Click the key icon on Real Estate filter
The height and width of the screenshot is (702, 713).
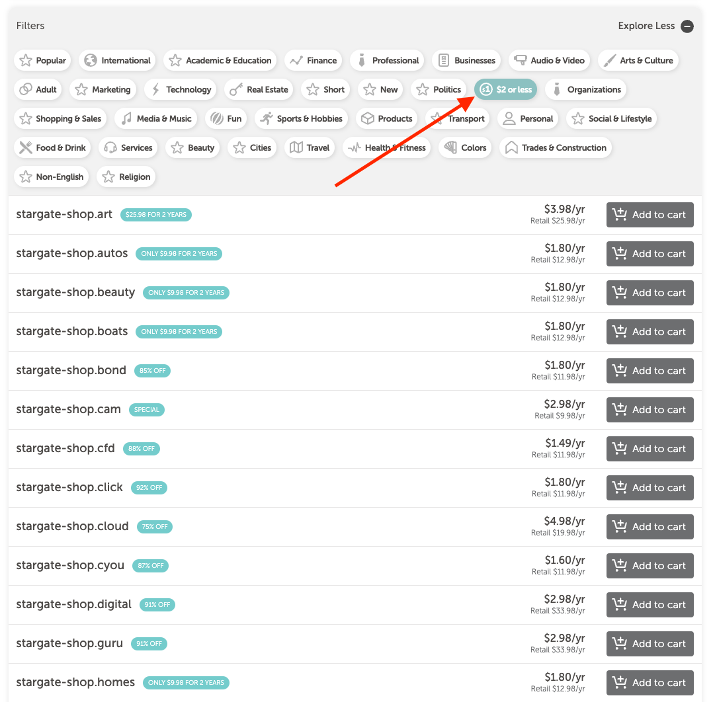(236, 89)
